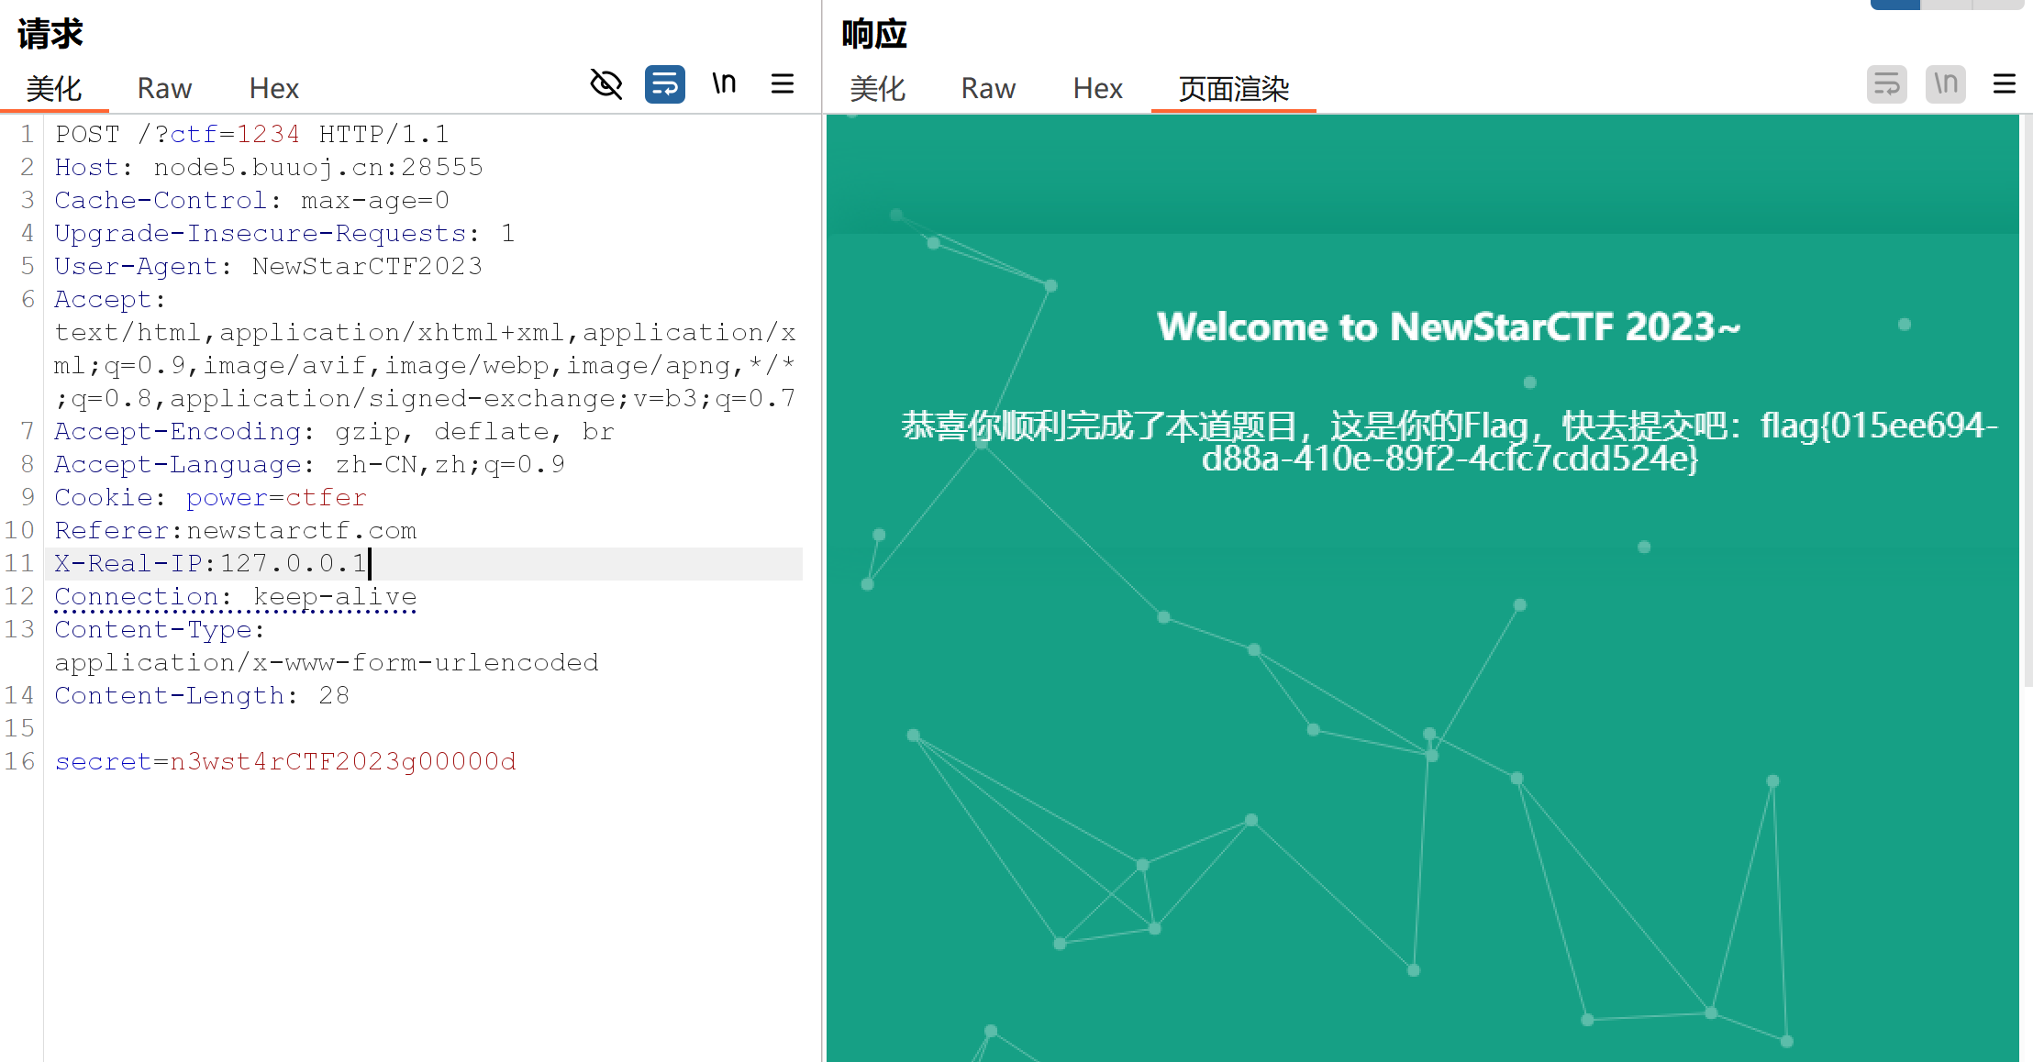The image size is (2033, 1062).
Task: Click \n newline icon in response panel
Action: (x=1945, y=84)
